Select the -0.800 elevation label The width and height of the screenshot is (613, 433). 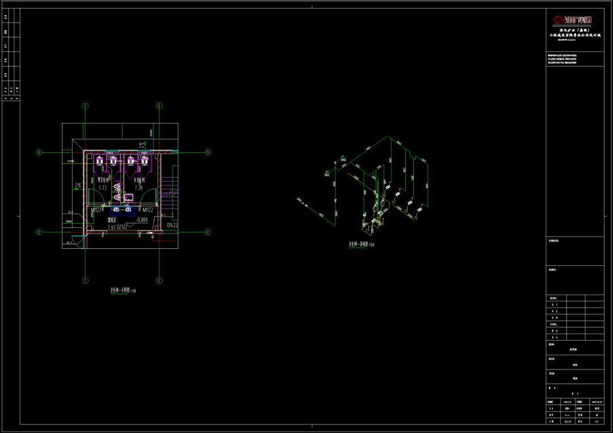[141, 220]
